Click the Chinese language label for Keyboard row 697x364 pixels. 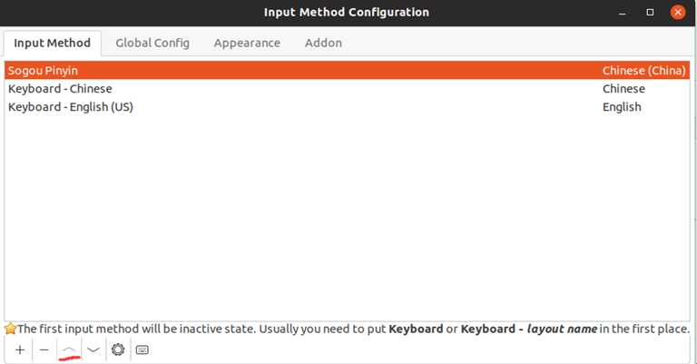point(623,89)
